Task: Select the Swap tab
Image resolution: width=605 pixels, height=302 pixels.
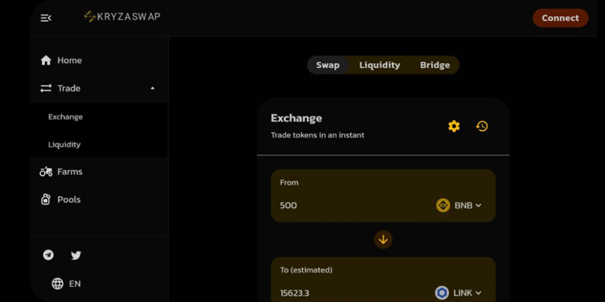Action: tap(328, 65)
